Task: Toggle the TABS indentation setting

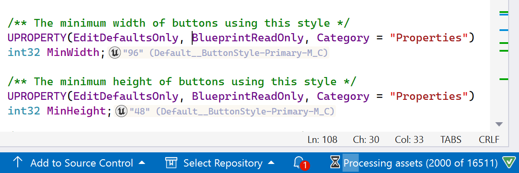Action: click(x=451, y=140)
